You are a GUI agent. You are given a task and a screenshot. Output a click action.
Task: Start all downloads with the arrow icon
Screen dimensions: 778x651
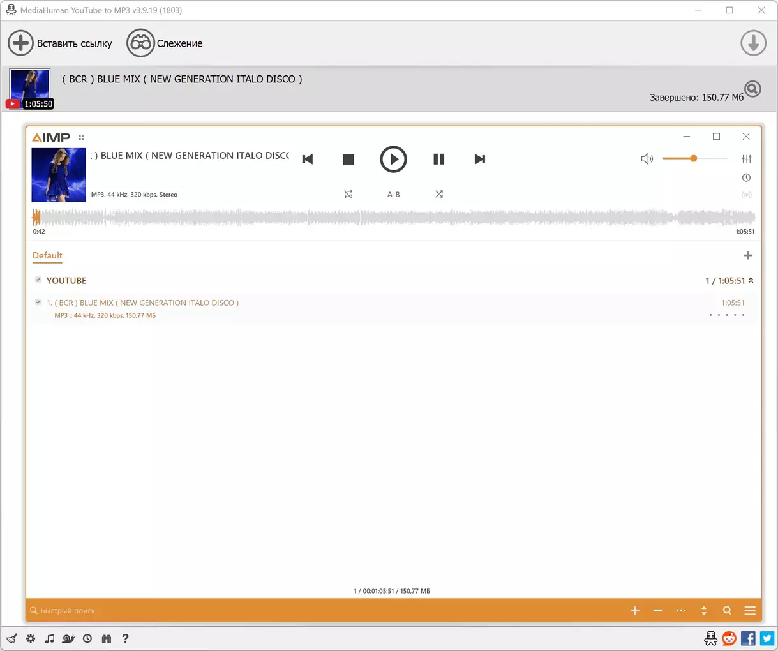(753, 43)
